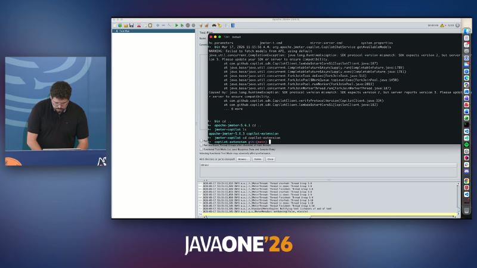Save the test plan with floppy icon
Image resolution: width=477 pixels, height=268 pixels.
click(131, 26)
